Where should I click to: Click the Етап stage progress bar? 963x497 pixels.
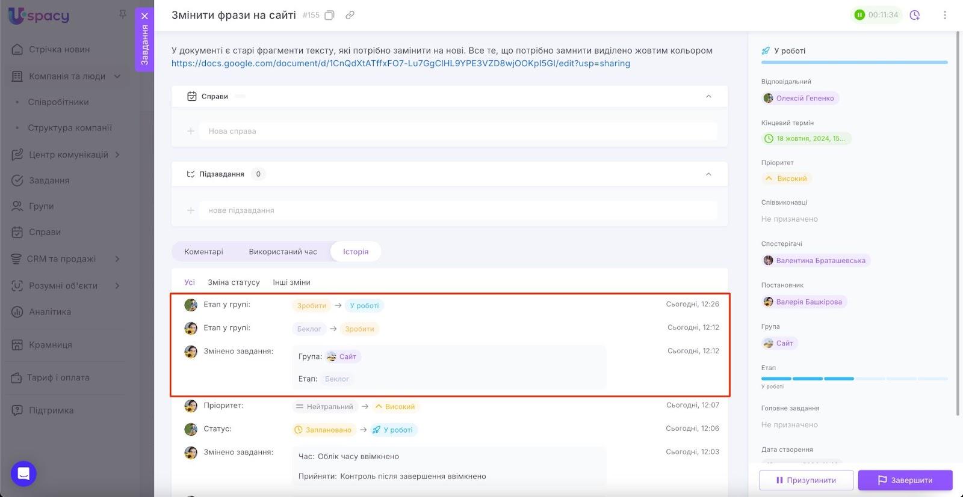854,379
